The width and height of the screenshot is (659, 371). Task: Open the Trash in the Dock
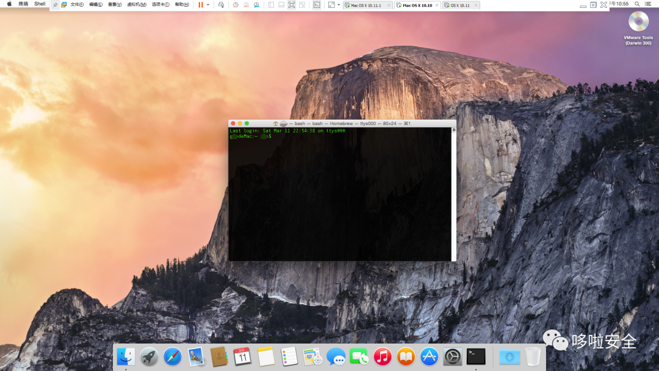(x=533, y=357)
